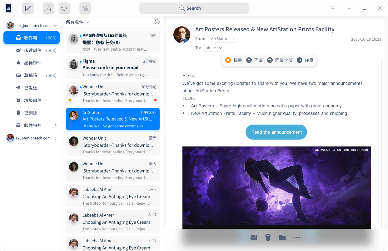Click the 标星 star label text
This screenshot has width=388, height=251.
pos(238,60)
